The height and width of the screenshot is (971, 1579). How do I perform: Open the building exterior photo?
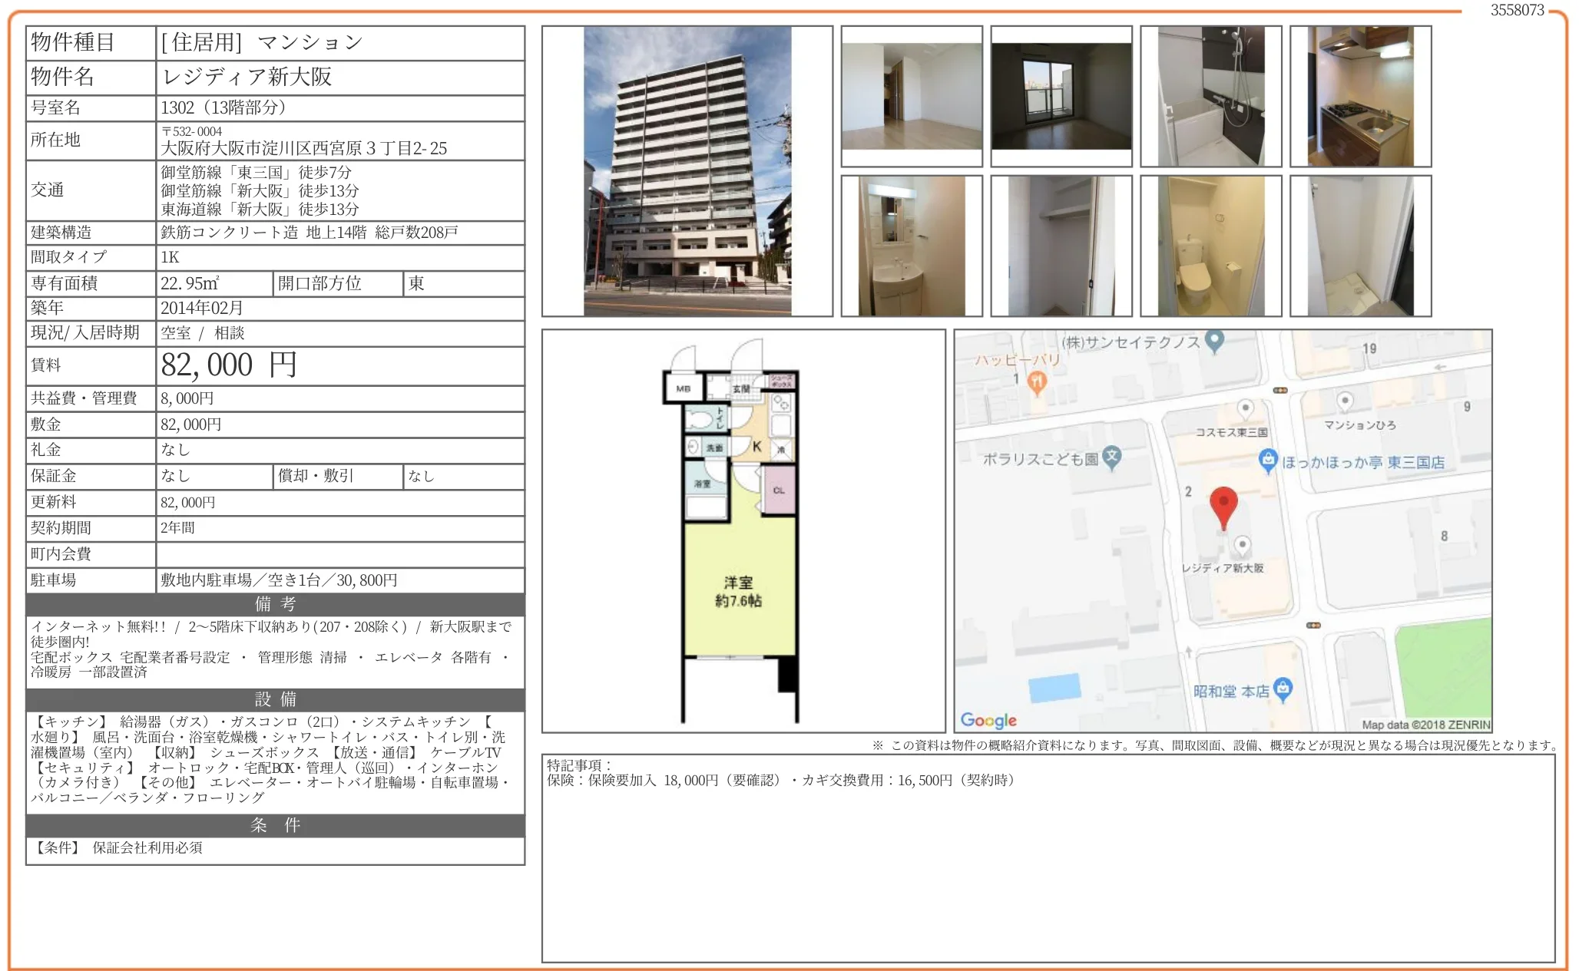point(687,171)
